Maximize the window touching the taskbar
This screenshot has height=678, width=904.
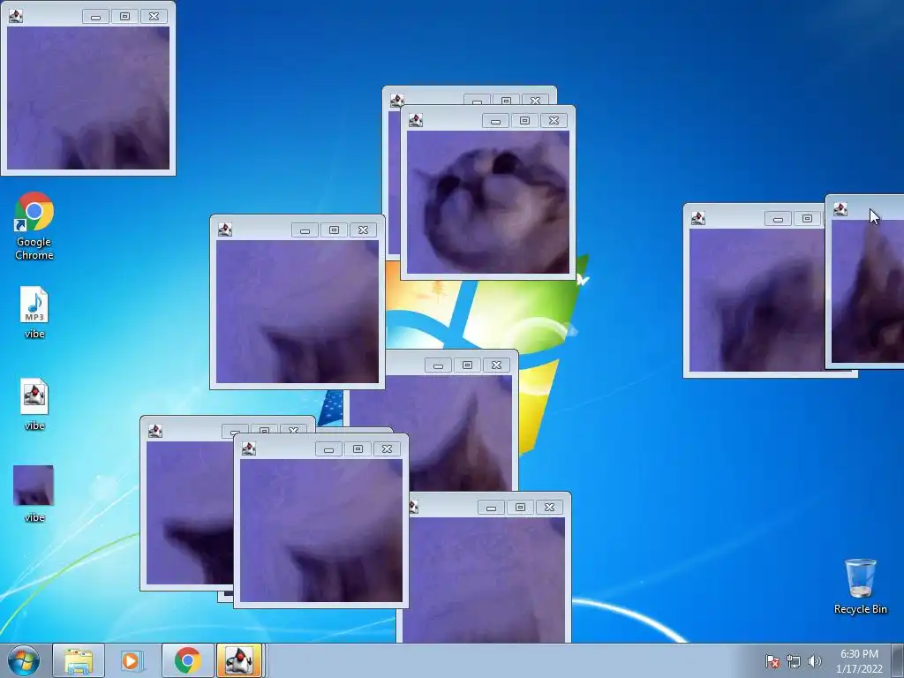521,508
